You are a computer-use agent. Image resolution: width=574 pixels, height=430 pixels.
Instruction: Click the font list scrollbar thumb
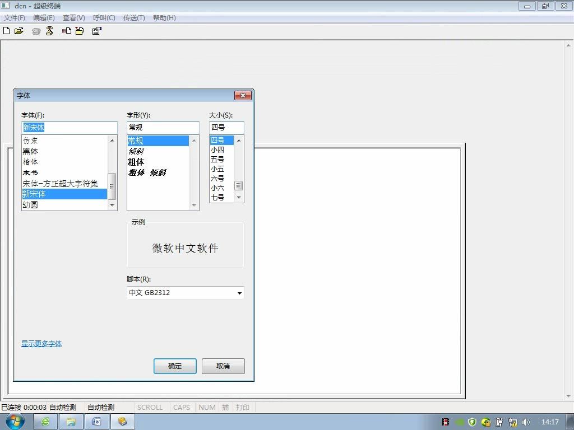[x=112, y=186]
